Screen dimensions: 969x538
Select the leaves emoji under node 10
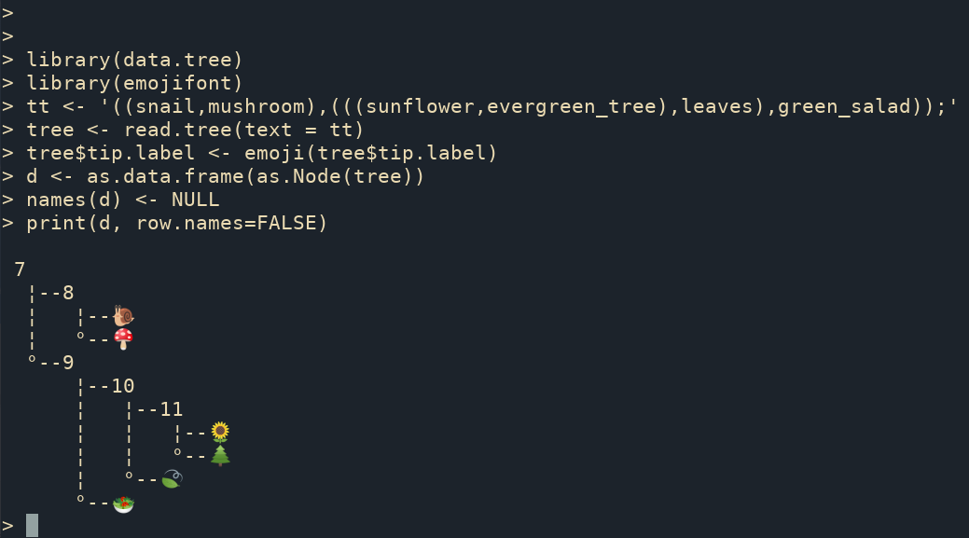pyautogui.click(x=172, y=479)
